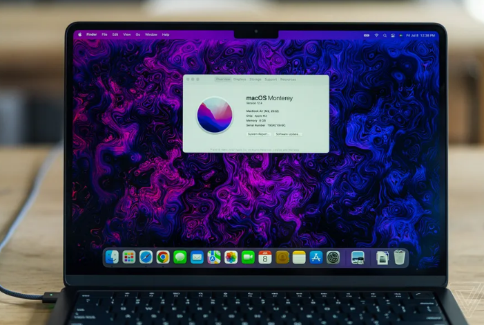Open Calendar showing date 8
The height and width of the screenshot is (325, 484).
265,257
